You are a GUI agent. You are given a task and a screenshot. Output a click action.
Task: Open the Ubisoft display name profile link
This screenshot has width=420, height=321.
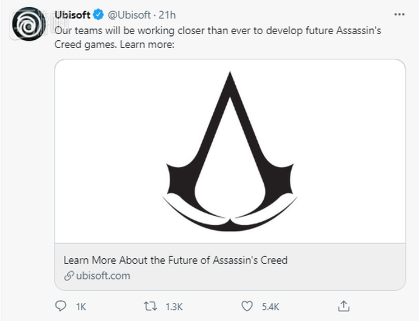pyautogui.click(x=73, y=15)
